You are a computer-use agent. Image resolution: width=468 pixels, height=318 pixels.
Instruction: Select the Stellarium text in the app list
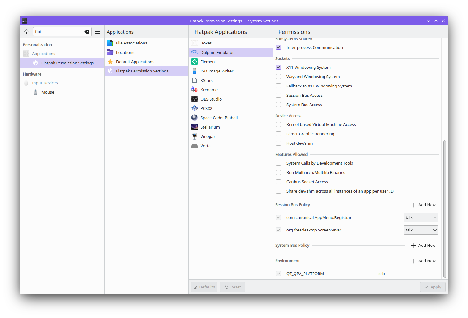pyautogui.click(x=210, y=127)
